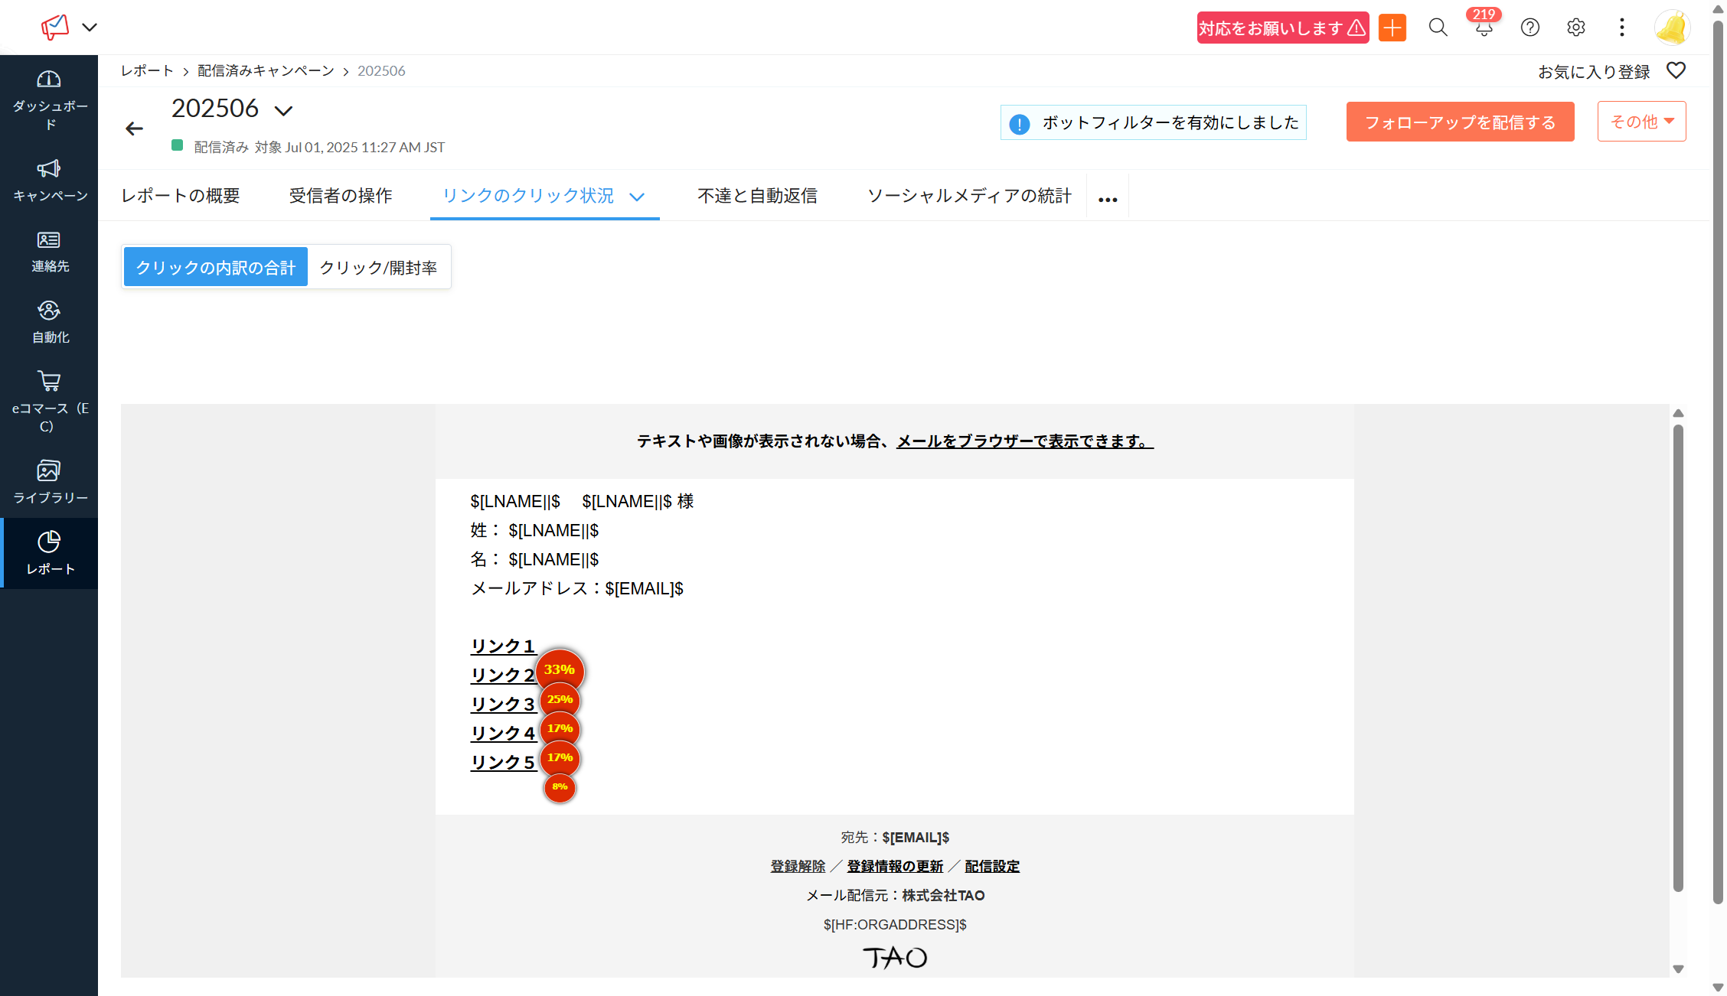Viewport: 1727px width, 996px height.
Task: Switch to 不達と自動返信 tab
Action: pos(756,196)
